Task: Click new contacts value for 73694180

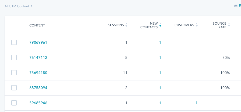Action: (x=160, y=73)
